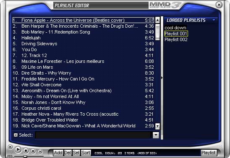The height and width of the screenshot is (158, 230).
Task: Select track 'We Shall Overcome'
Action: pyautogui.click(x=83, y=85)
